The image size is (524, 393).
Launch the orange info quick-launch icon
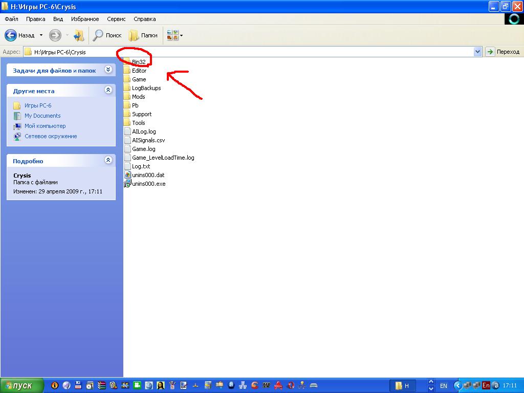pos(54,385)
